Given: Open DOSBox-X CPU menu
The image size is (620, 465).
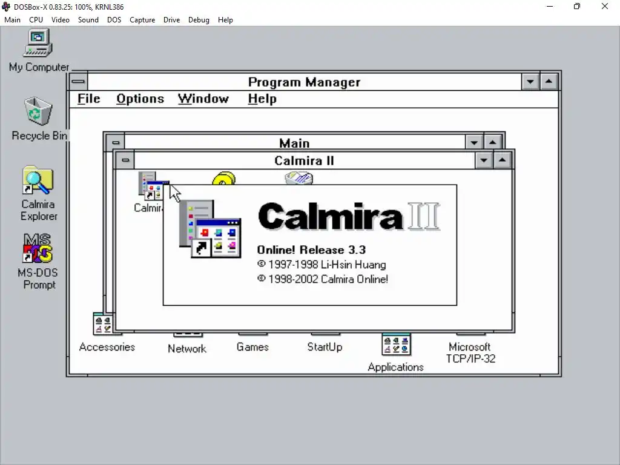Looking at the screenshot, I should (36, 20).
